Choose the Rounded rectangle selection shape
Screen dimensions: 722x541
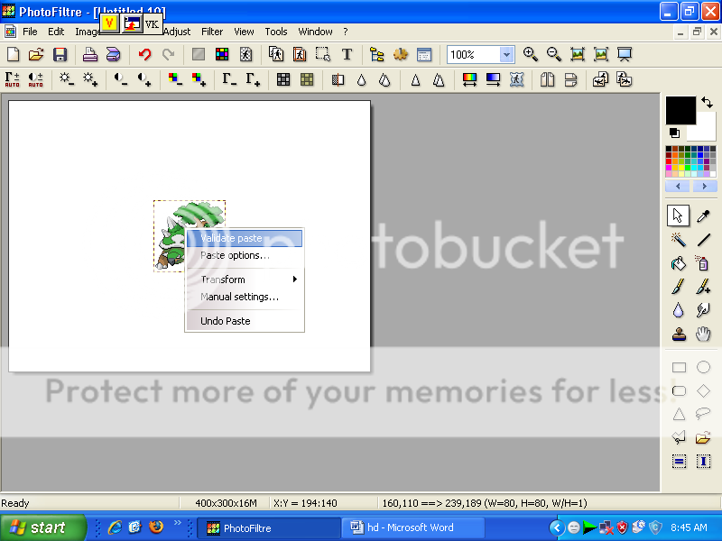click(679, 391)
